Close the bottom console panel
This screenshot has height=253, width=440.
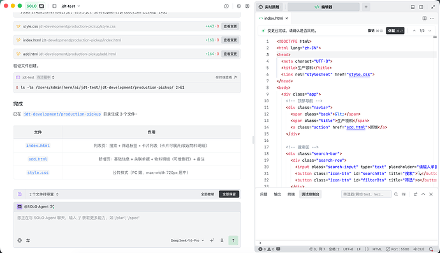(x=431, y=194)
